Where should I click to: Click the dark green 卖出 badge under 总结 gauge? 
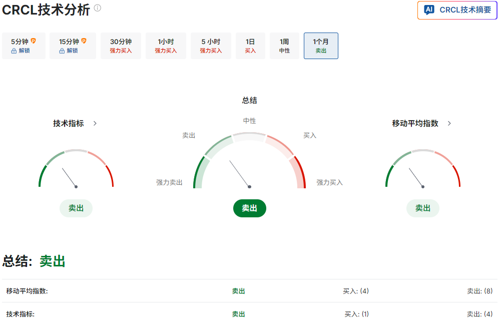[x=249, y=208]
